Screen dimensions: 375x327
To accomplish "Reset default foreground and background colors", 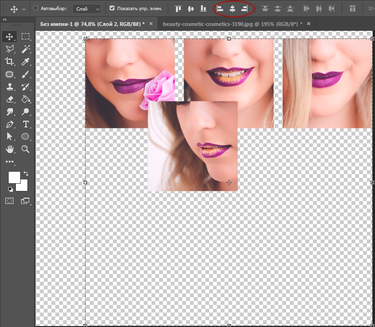I will pyautogui.click(x=10, y=189).
